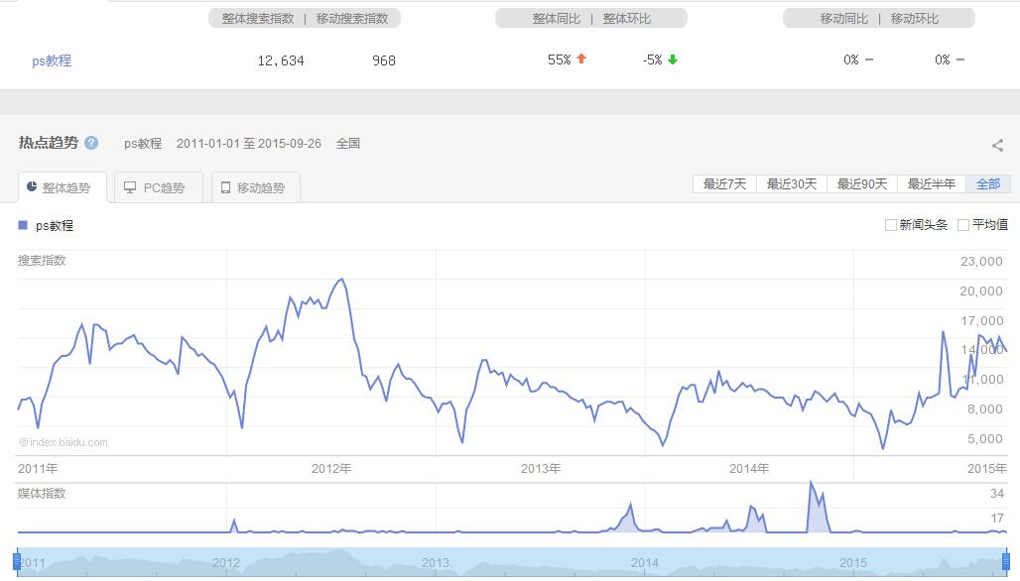Click the 搜索指数 chart label
The height and width of the screenshot is (581, 1020).
(x=42, y=260)
